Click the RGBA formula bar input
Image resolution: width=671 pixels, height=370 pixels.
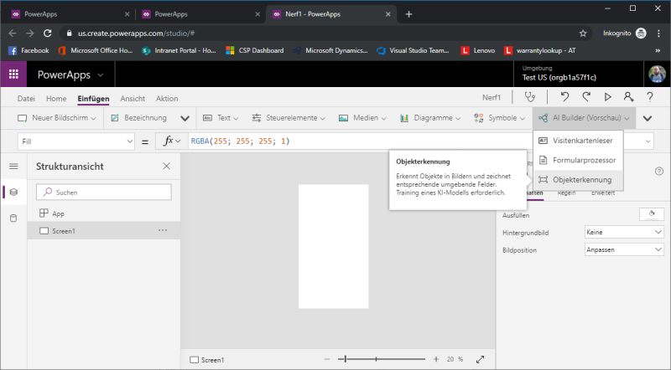pos(360,141)
